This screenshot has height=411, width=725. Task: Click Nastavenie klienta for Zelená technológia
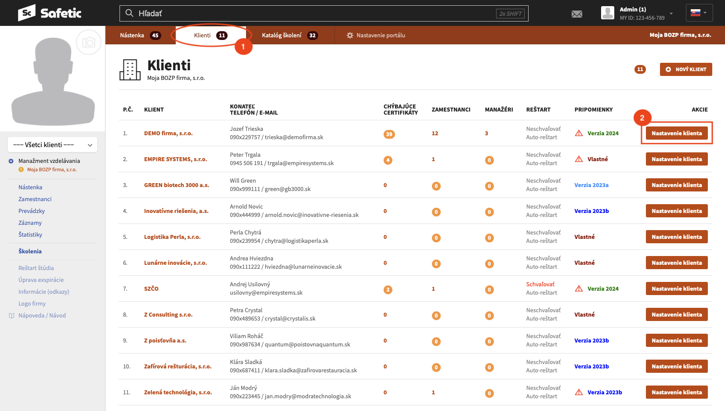pos(677,392)
